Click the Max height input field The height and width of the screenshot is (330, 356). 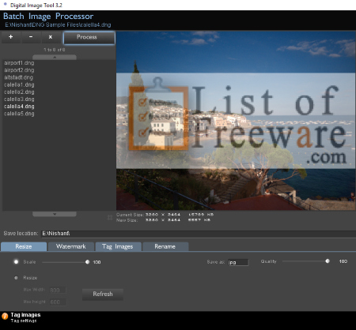(x=58, y=302)
